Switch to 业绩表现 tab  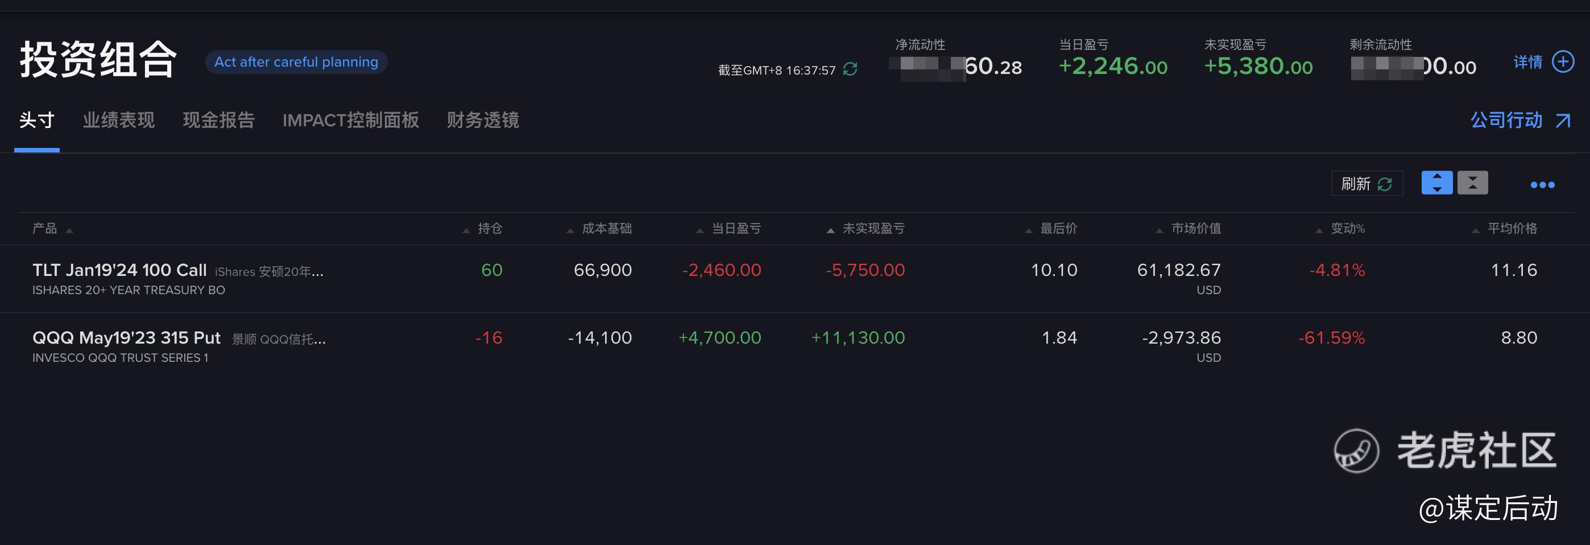coord(118,119)
